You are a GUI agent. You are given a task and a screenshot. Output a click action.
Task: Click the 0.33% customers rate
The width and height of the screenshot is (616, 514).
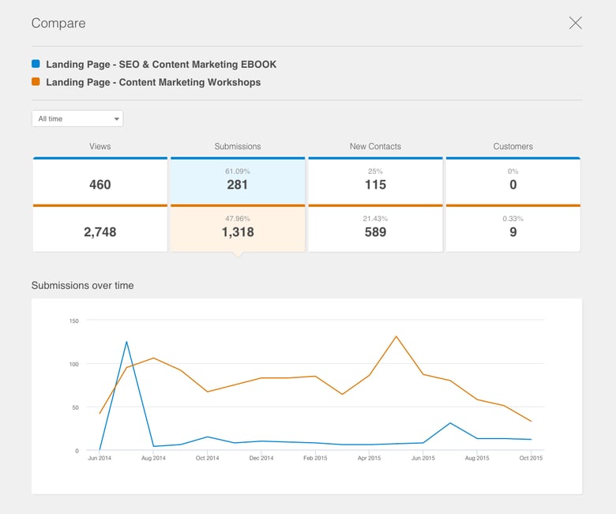513,219
